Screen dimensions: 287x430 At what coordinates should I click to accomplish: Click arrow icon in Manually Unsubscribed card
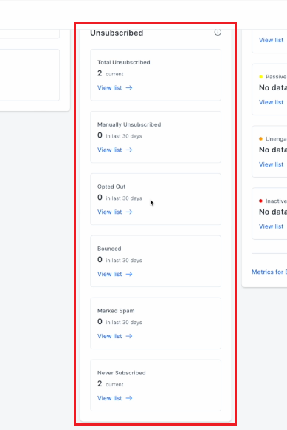pyautogui.click(x=129, y=150)
